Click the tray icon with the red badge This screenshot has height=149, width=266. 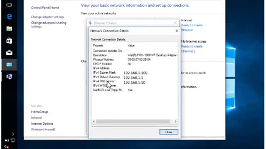7,147
